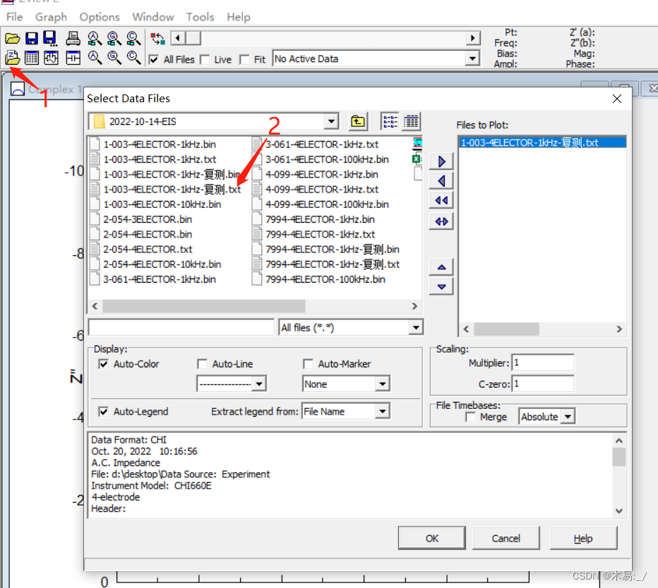Enable the Fit checkbox
This screenshot has width=658, height=588.
tap(244, 60)
